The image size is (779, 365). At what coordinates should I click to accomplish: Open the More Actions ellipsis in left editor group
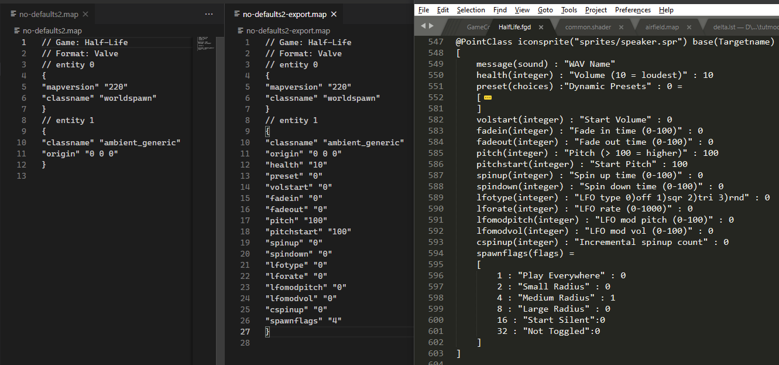[x=209, y=13]
